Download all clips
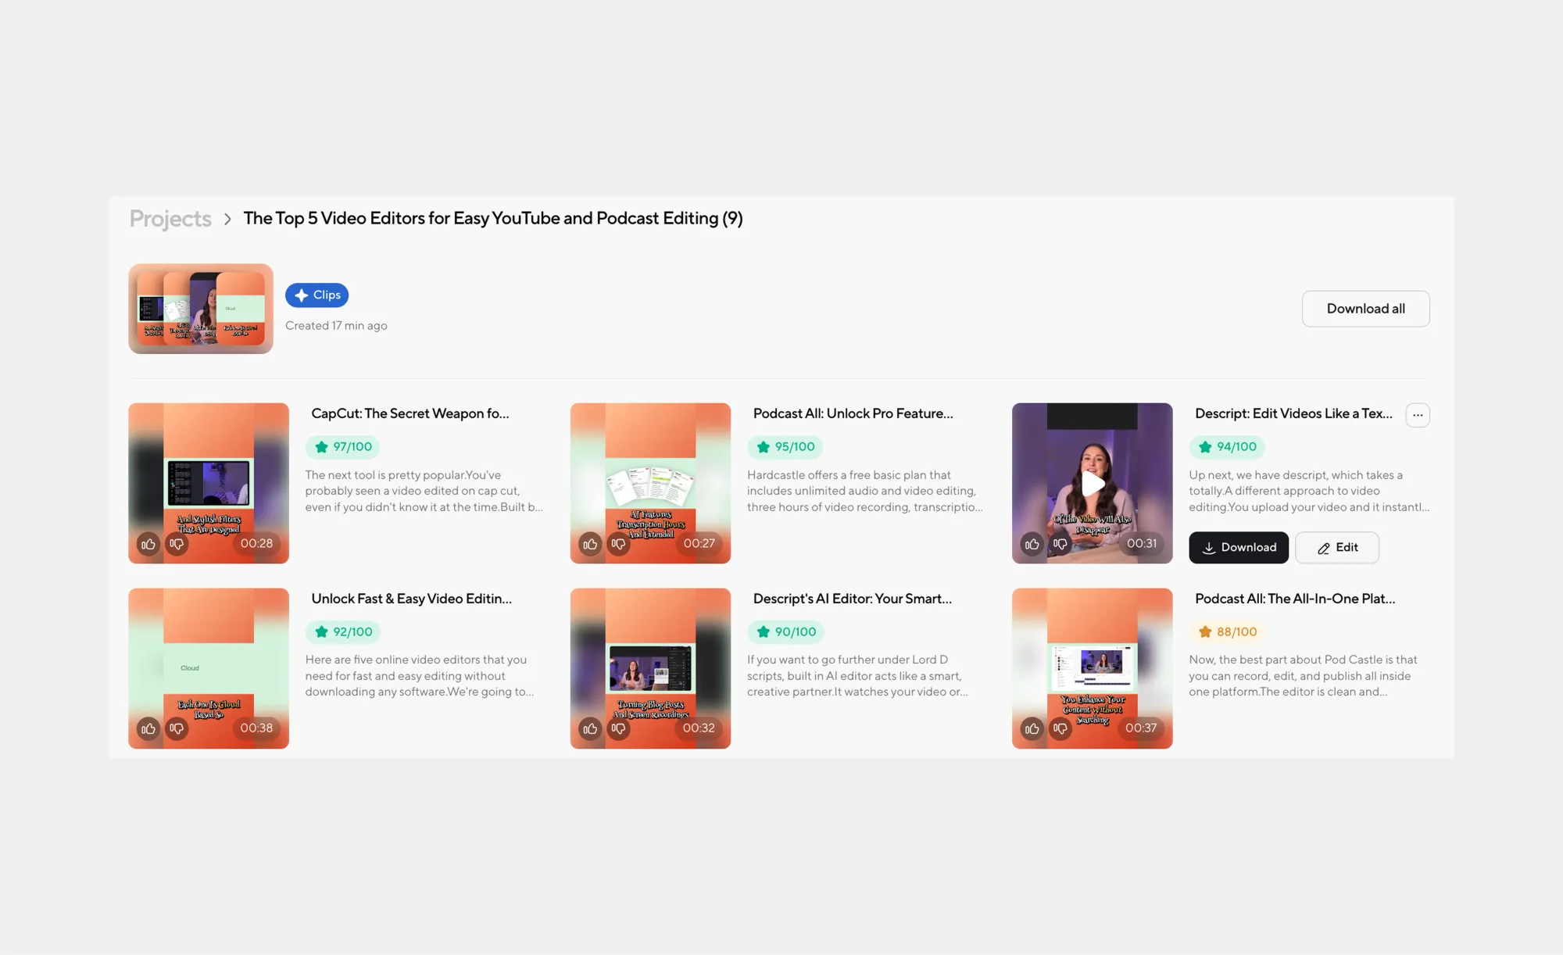 [1365, 309]
